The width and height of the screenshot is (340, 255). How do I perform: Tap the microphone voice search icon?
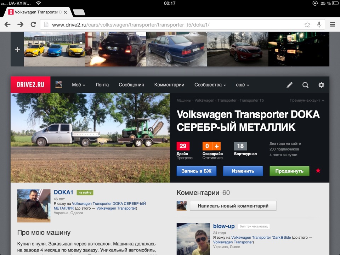(319, 25)
